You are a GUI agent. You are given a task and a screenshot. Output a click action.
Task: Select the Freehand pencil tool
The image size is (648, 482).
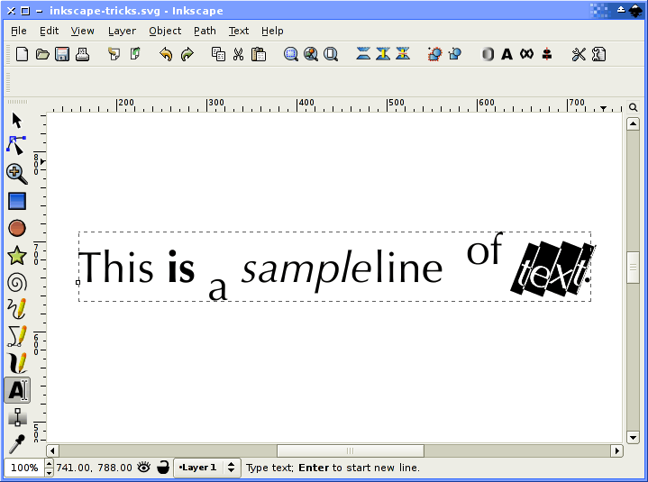(x=17, y=308)
